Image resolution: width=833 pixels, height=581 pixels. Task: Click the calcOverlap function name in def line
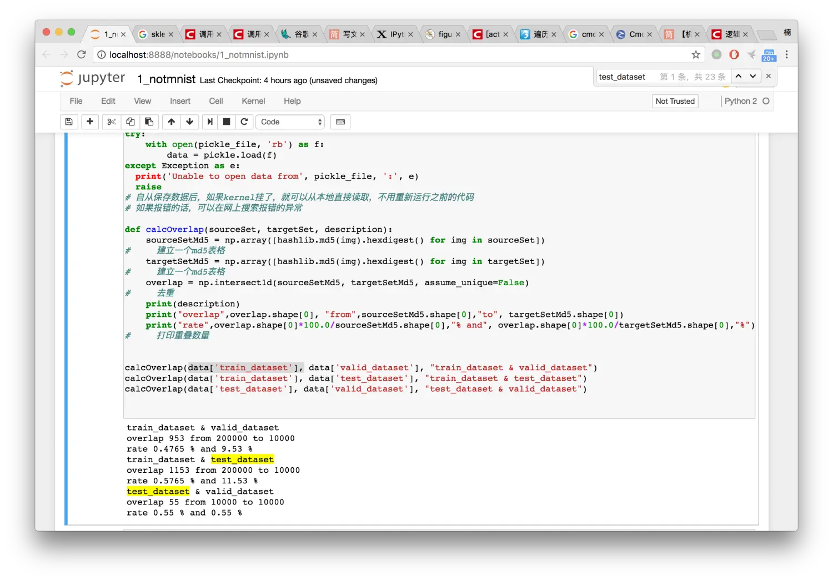click(x=175, y=229)
